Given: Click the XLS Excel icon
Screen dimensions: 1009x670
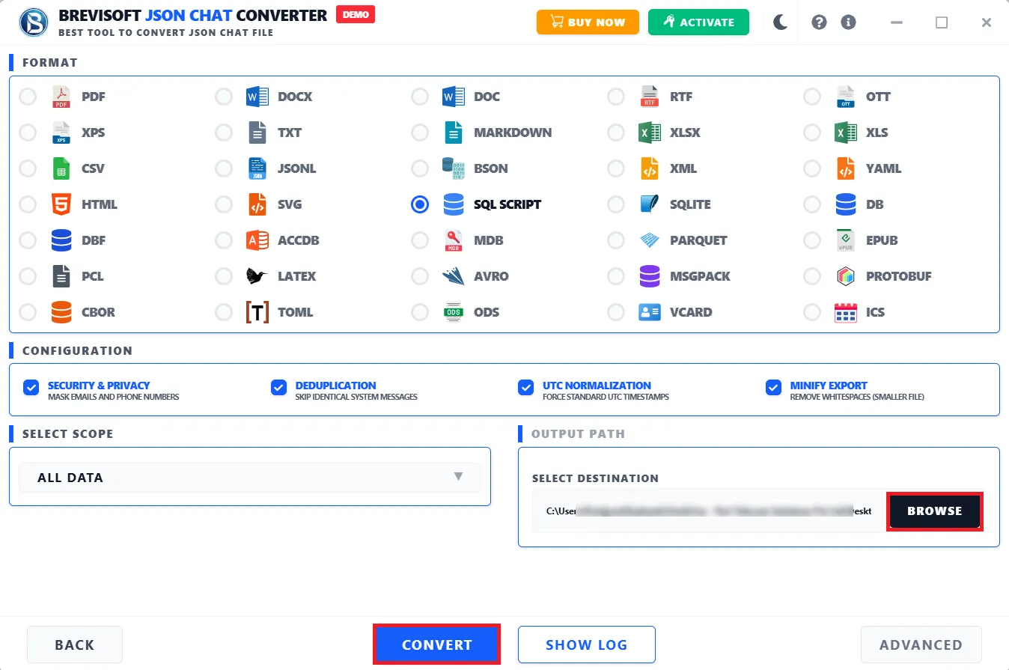Looking at the screenshot, I should tap(846, 133).
